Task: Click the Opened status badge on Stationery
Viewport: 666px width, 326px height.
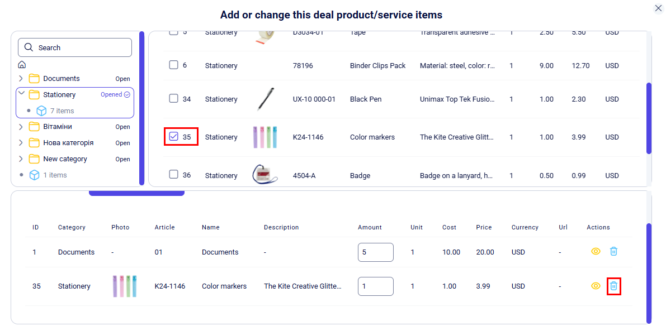Action: click(115, 95)
